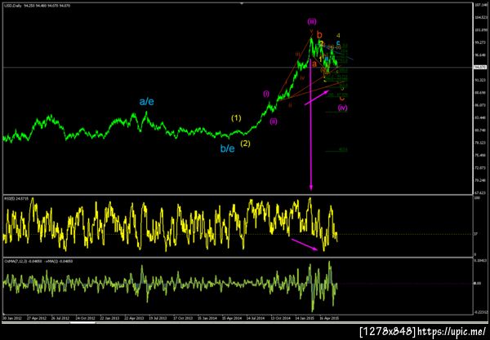The image size is (490, 340).
Task: Click the yellow '(1)' wave label
Action: click(236, 118)
